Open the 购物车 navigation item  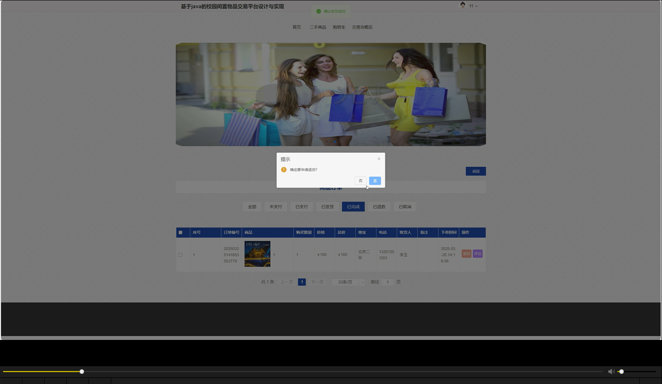339,27
